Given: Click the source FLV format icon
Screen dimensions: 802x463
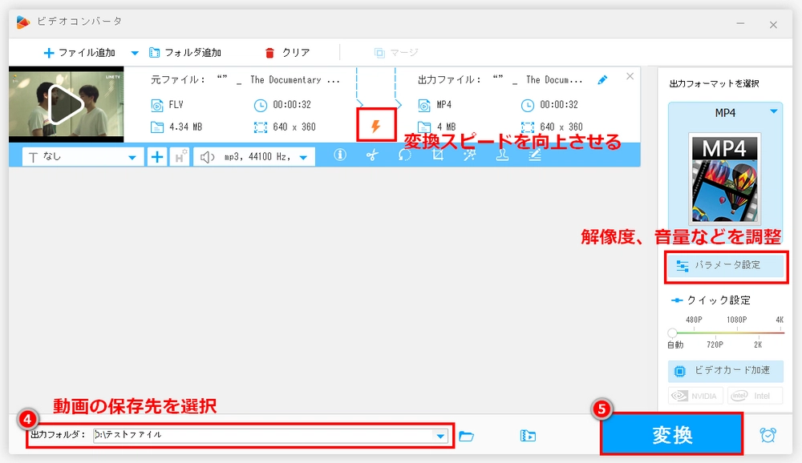Looking at the screenshot, I should click(157, 105).
